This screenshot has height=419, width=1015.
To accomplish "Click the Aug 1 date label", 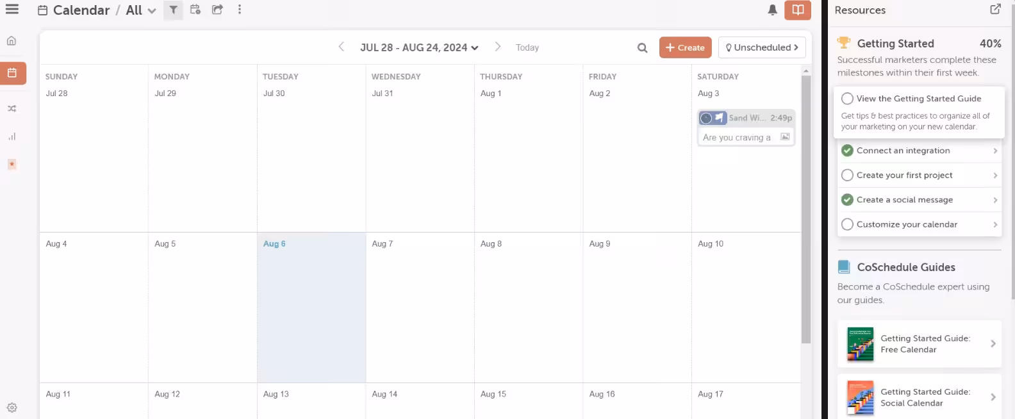I will 491,93.
